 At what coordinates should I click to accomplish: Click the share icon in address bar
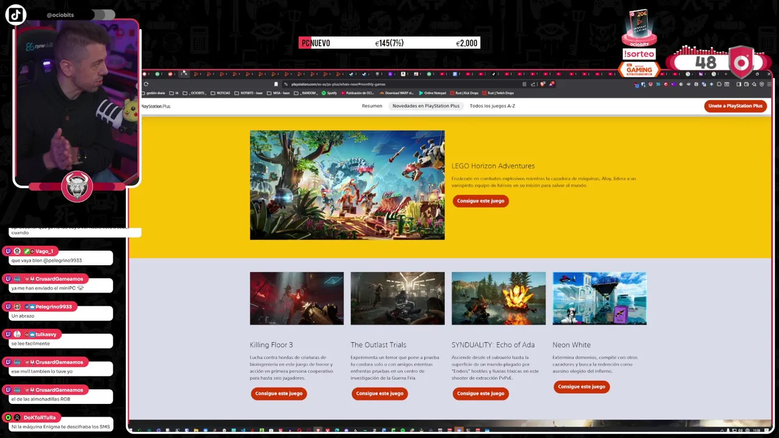pos(533,85)
